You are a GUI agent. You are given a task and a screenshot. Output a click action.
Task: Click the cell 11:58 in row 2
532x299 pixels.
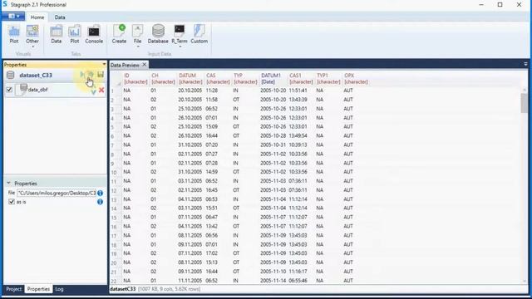(212, 100)
